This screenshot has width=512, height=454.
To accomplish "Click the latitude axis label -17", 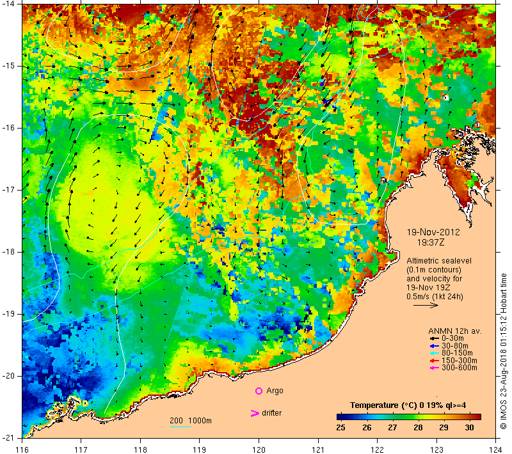I will (x=8, y=190).
